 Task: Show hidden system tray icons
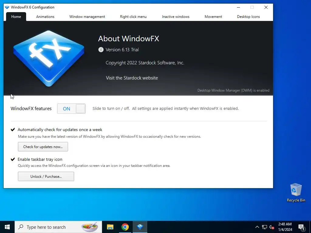[257, 227]
